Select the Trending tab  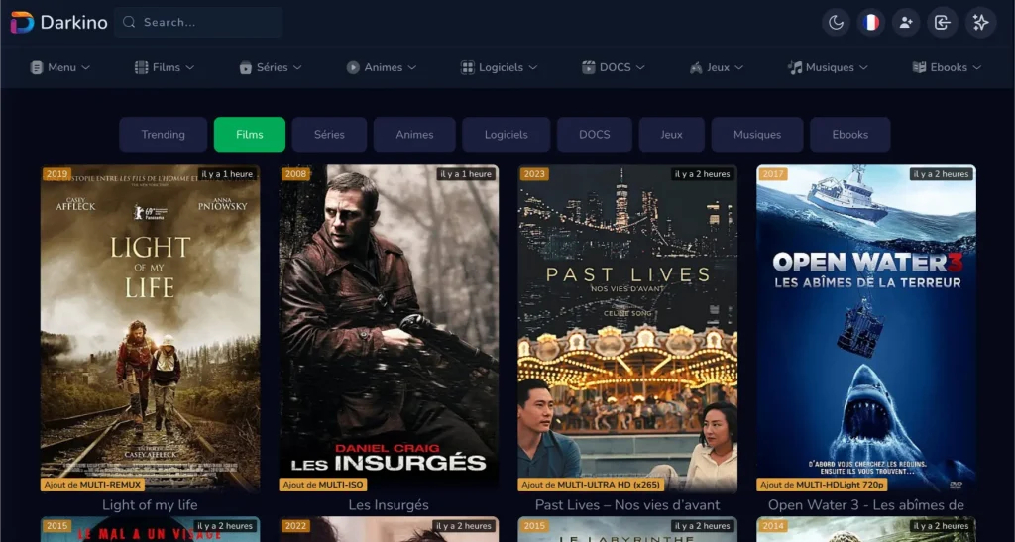[x=164, y=135]
